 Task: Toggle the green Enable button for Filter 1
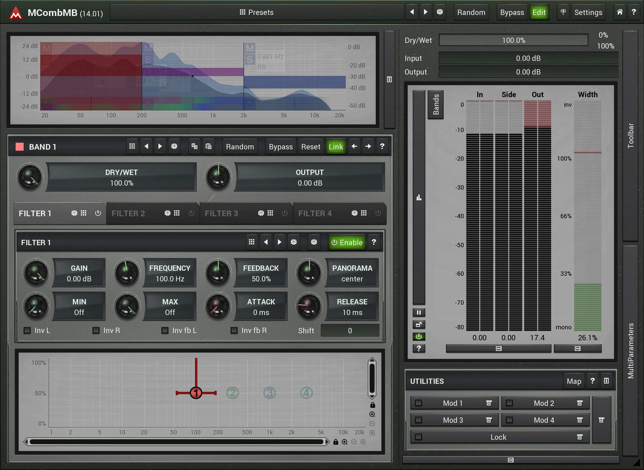tap(347, 242)
